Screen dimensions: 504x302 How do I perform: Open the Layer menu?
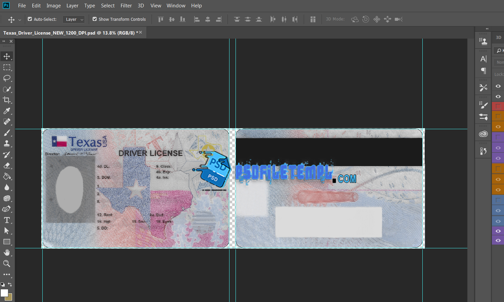72,6
